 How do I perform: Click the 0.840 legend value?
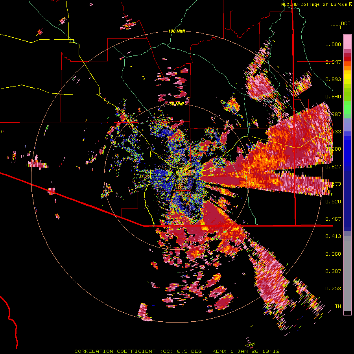pyautogui.click(x=333, y=97)
